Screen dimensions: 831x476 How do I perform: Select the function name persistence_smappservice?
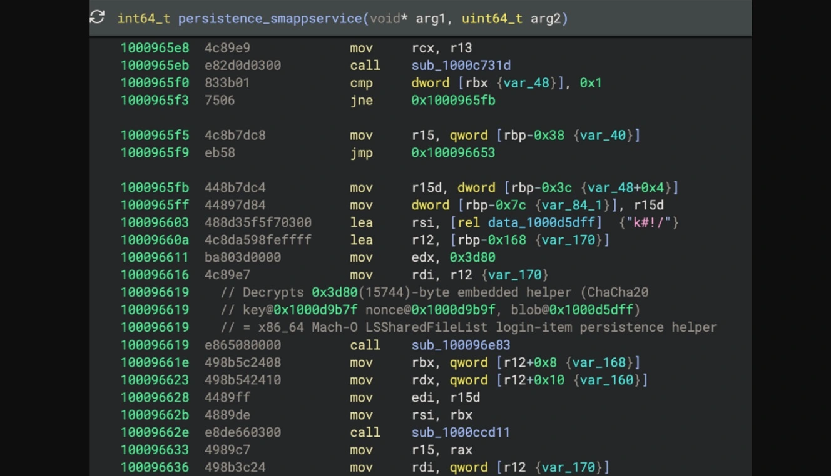270,18
